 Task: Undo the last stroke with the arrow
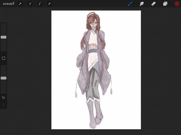[x=3, y=98]
